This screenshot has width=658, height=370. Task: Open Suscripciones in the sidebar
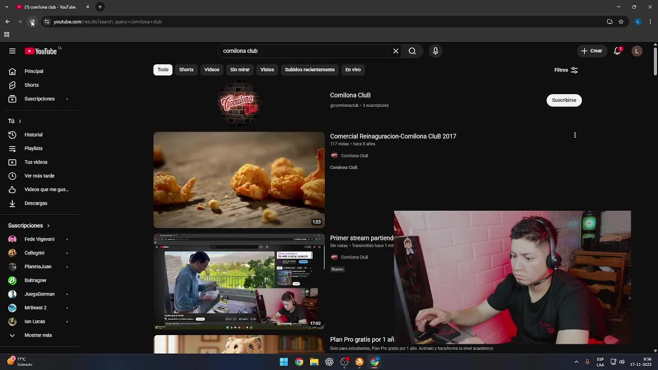tap(39, 99)
